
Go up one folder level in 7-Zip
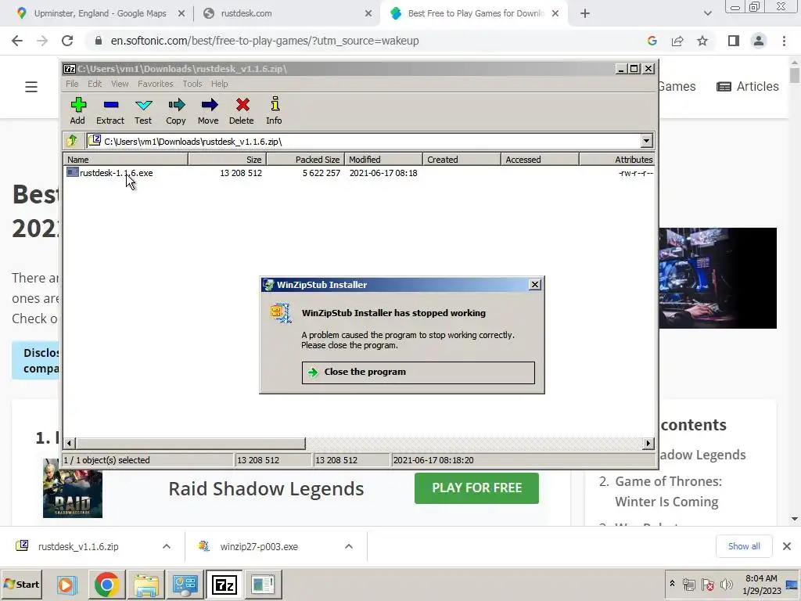(72, 141)
